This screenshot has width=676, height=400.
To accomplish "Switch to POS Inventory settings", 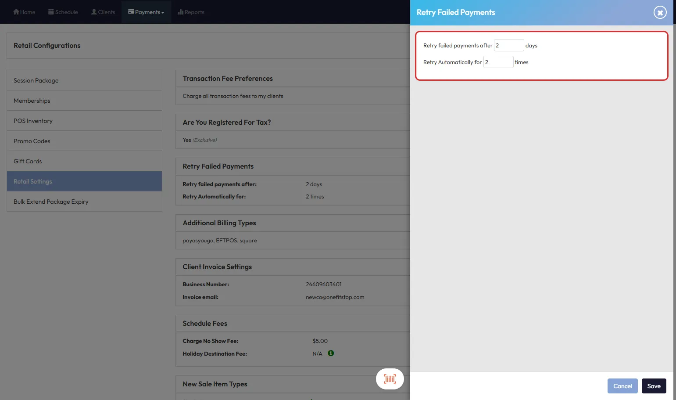I will coord(33,121).
